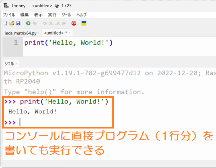Click the Resume debugging icon
The image size is (216, 168).
click(x=64, y=23)
